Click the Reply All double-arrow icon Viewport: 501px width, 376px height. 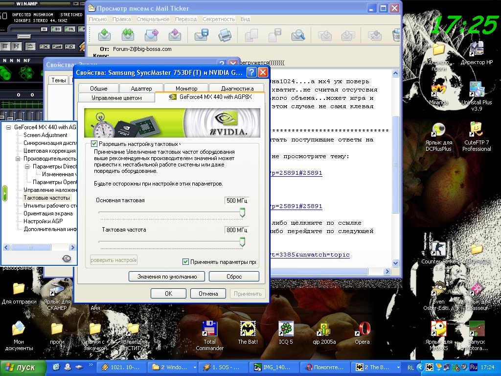pos(128,35)
